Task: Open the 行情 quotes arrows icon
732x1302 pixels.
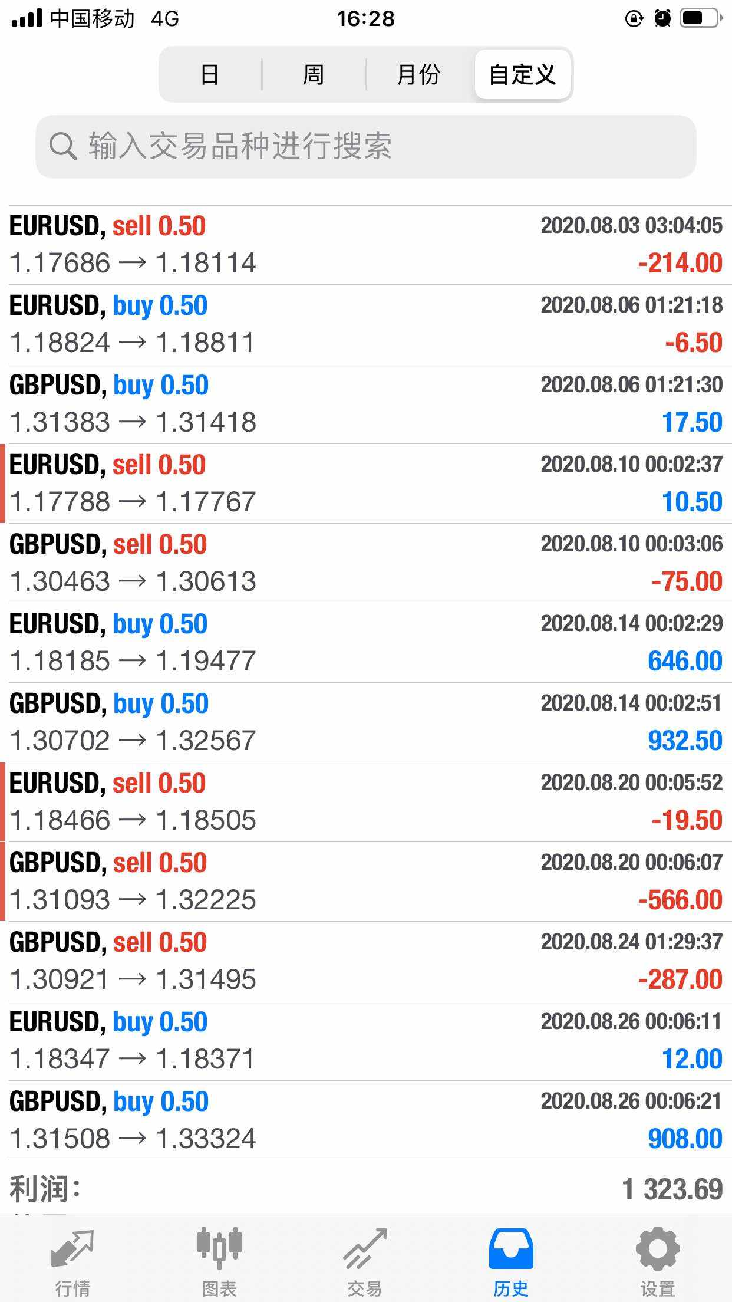Action: tap(72, 1249)
